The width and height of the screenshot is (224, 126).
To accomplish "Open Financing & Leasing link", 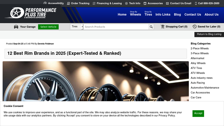I will click(x=109, y=3).
